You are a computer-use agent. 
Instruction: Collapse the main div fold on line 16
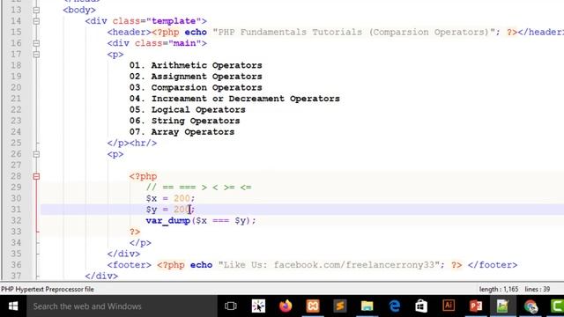pyautogui.click(x=36, y=43)
